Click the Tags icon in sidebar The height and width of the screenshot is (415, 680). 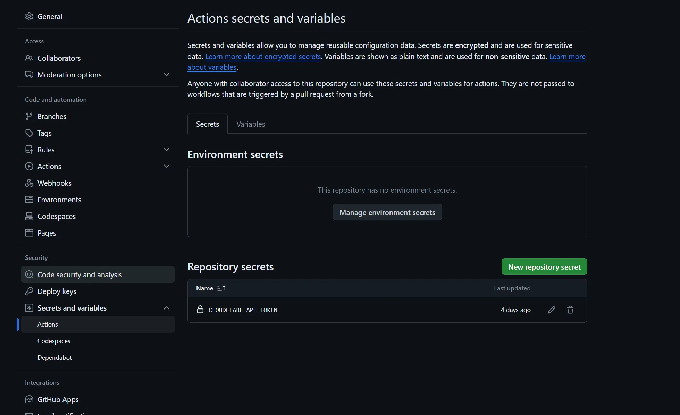pyautogui.click(x=29, y=133)
